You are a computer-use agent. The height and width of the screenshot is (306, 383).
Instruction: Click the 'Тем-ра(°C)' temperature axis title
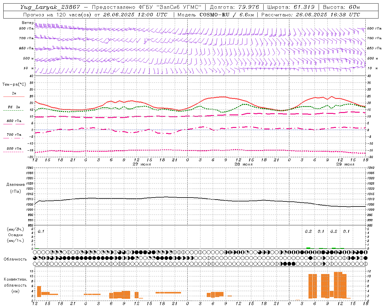tap(14, 85)
